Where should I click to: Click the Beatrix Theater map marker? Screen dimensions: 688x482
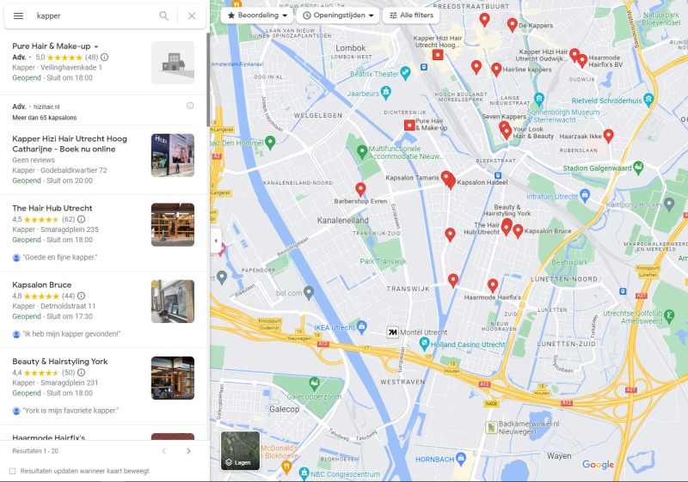coord(405,74)
